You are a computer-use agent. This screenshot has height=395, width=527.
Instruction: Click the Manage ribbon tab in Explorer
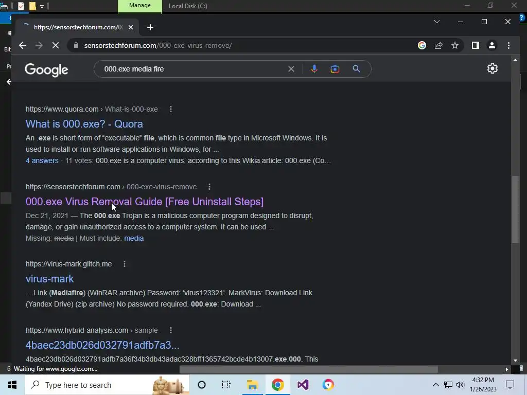[x=140, y=6]
